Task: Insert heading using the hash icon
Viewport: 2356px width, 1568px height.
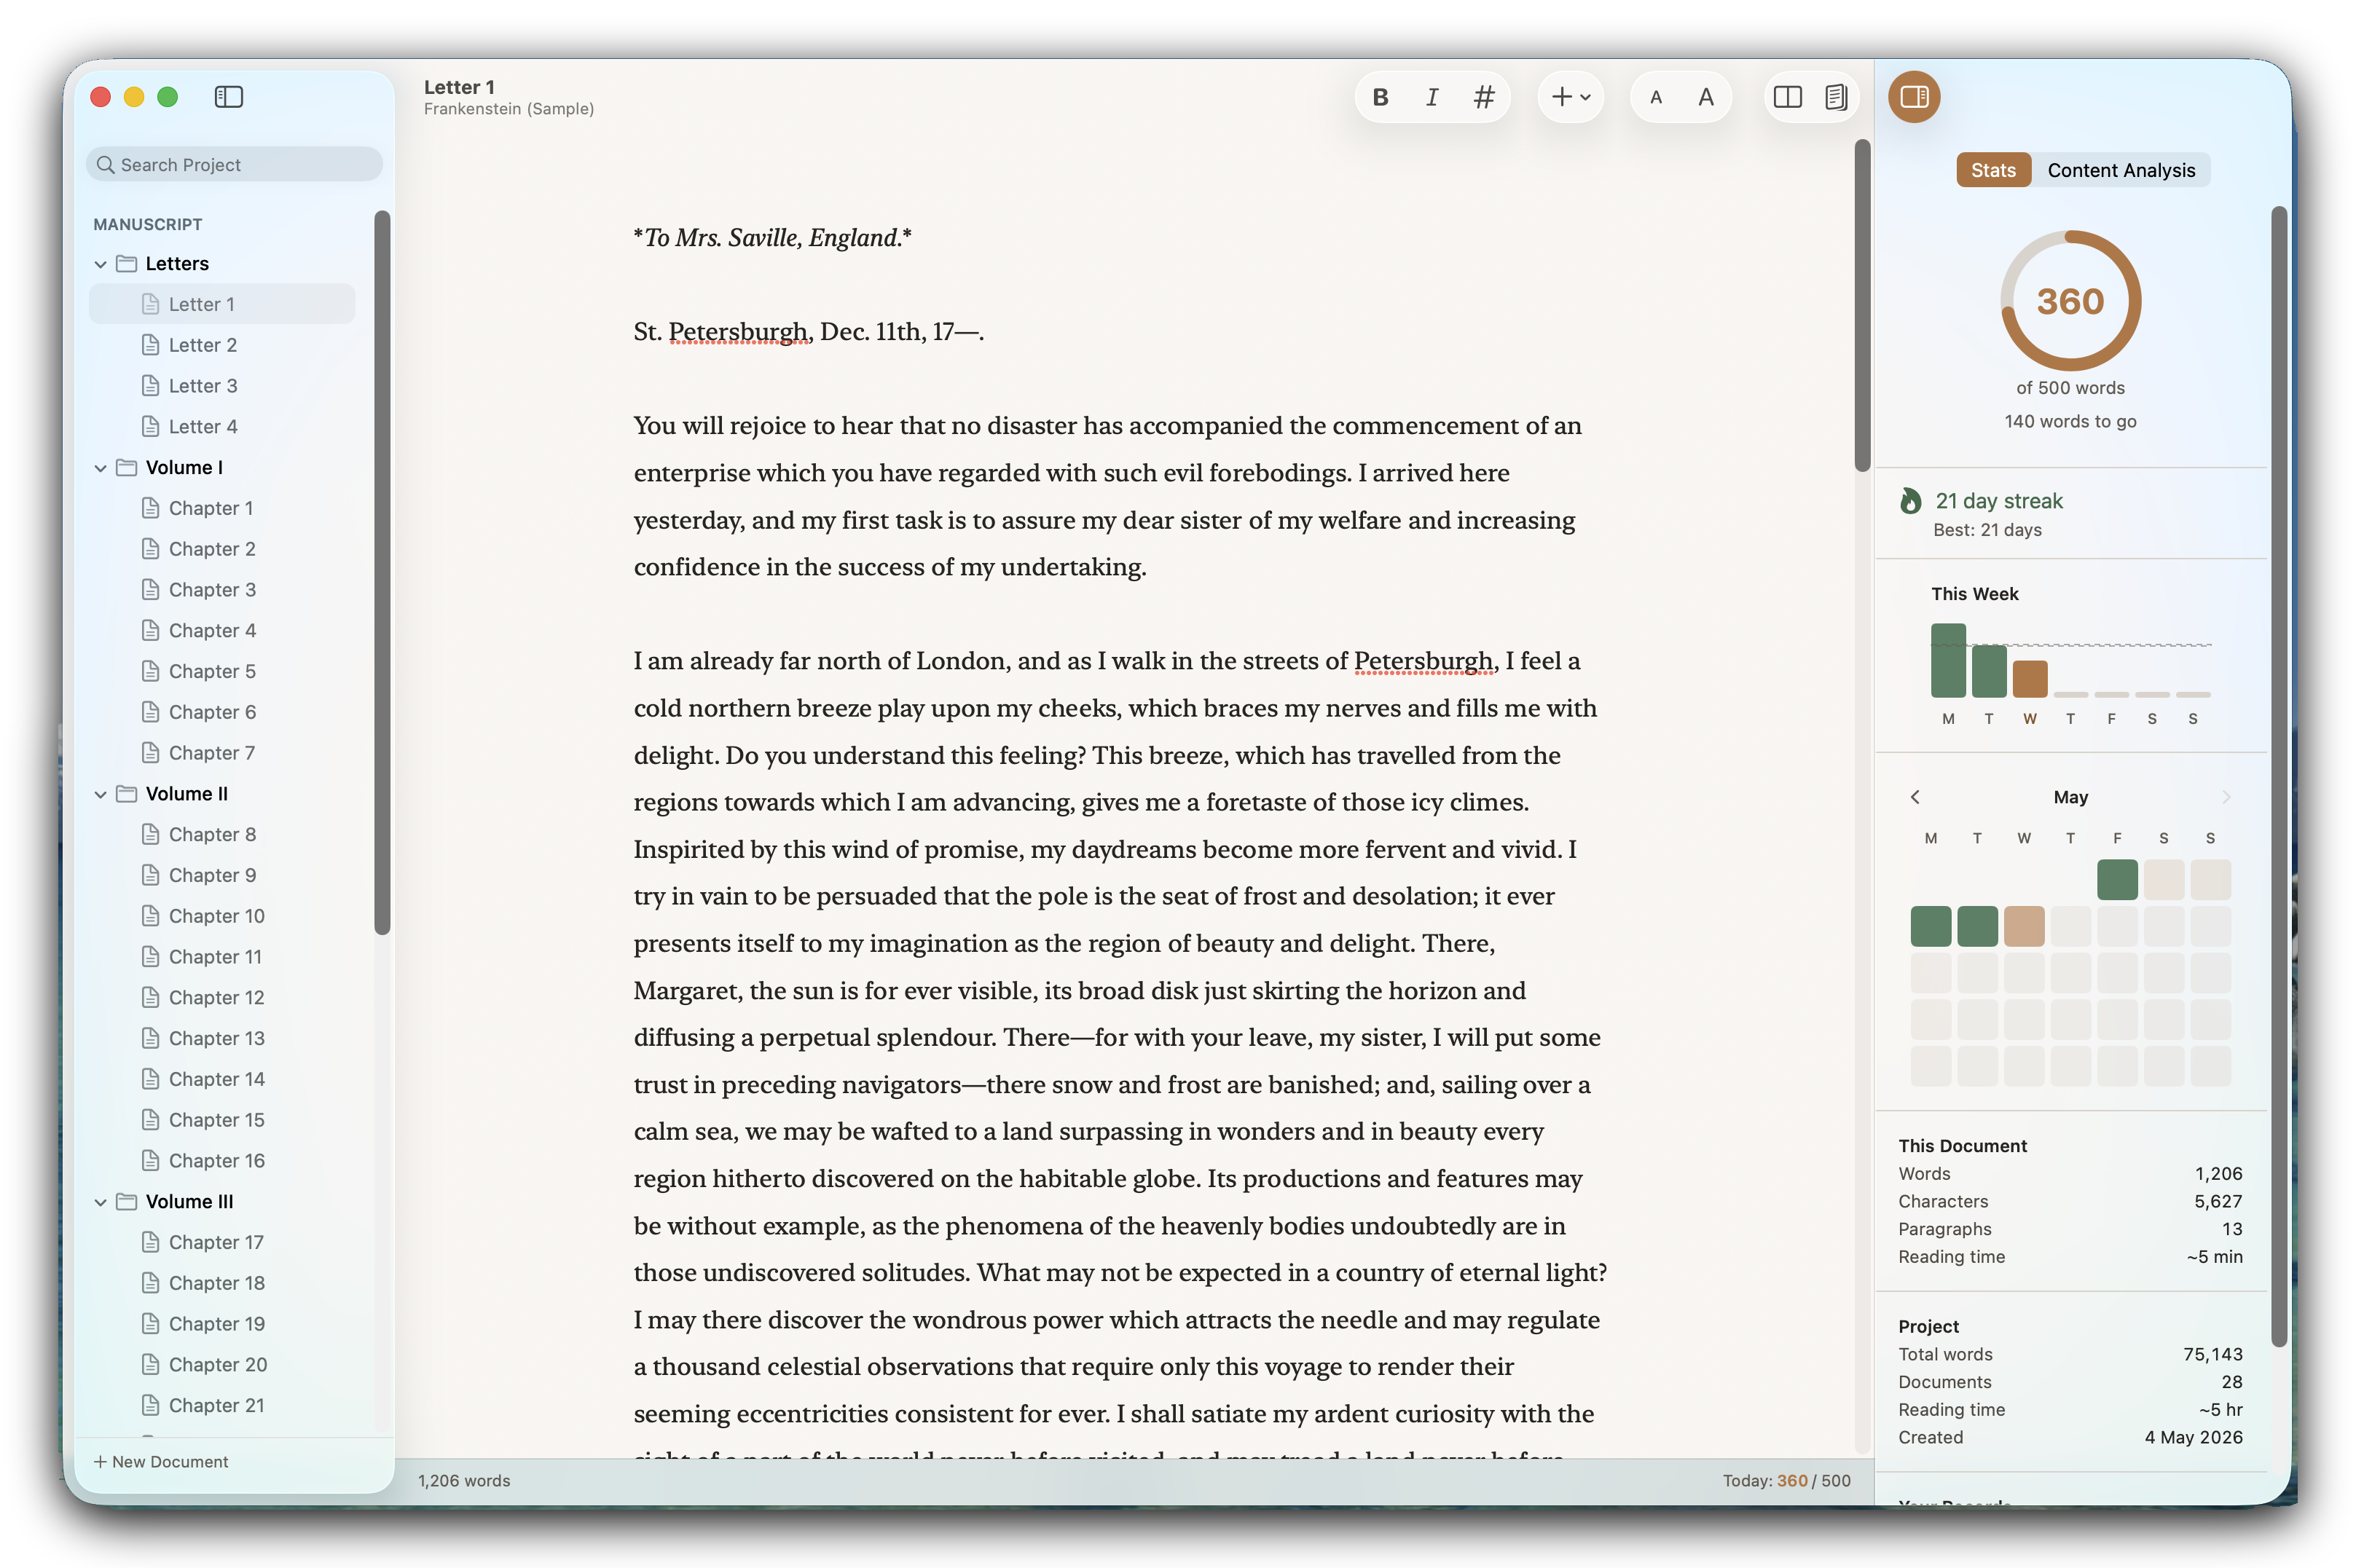Action: pyautogui.click(x=1484, y=97)
